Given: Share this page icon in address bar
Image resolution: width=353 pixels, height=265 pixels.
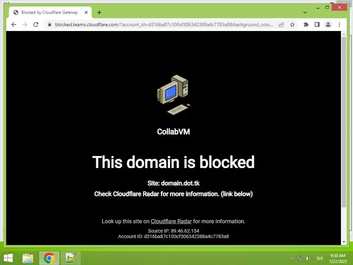Looking at the screenshot, I should point(281,24).
